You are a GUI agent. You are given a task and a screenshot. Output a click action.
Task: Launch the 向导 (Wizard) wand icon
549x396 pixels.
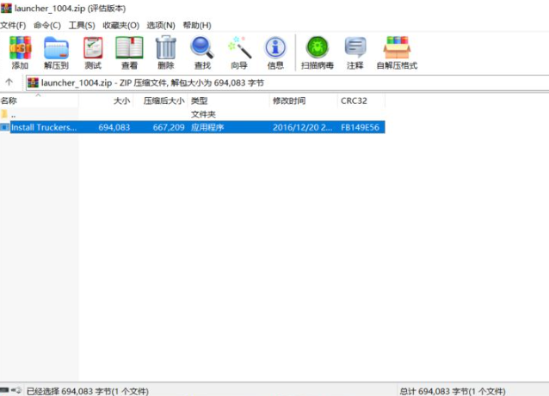click(x=239, y=47)
